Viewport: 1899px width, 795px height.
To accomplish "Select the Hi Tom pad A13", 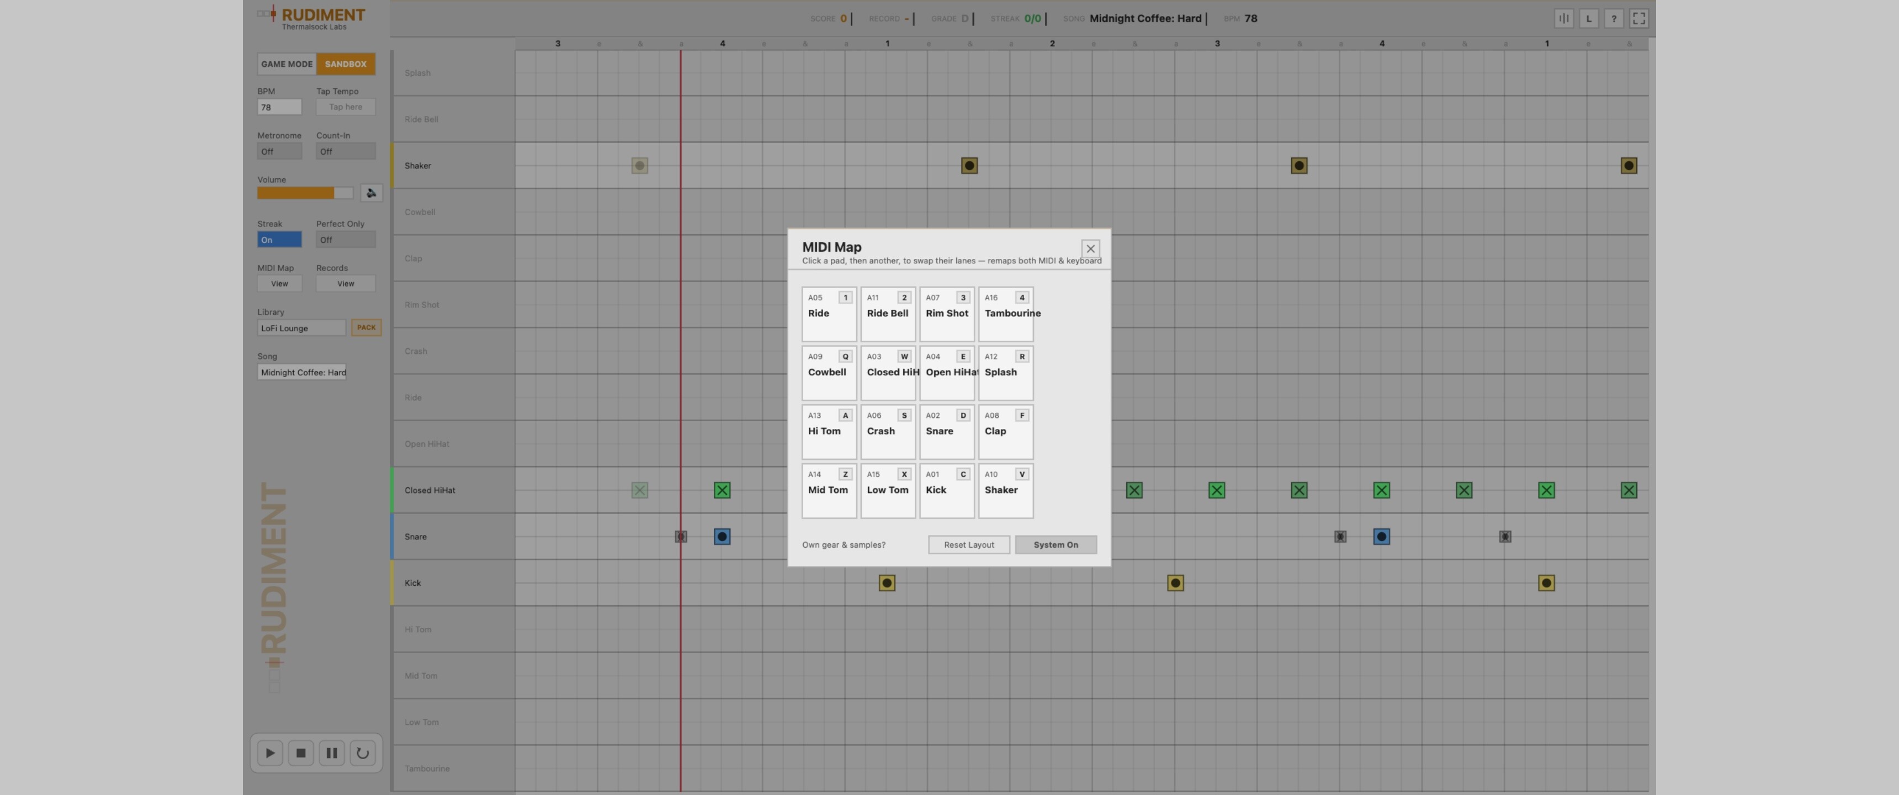I will pyautogui.click(x=829, y=431).
